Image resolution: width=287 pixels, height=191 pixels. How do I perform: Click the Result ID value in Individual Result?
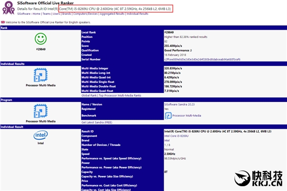click(218, 131)
